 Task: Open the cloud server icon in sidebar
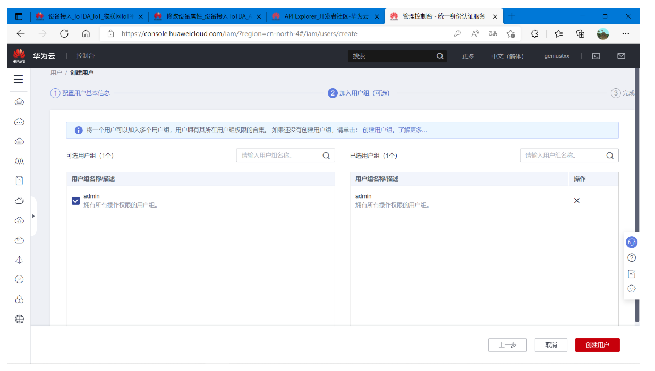19,101
